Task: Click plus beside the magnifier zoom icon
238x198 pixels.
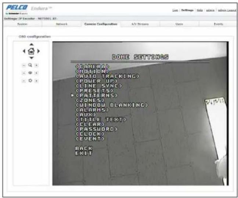Action: (36, 65)
